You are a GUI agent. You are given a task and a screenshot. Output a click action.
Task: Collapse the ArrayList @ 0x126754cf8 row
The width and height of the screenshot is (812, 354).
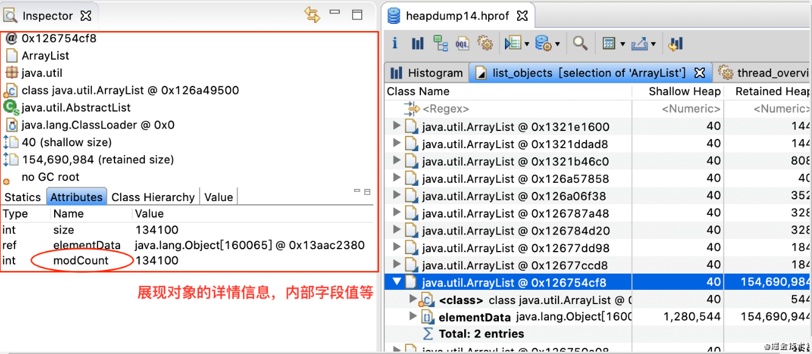tap(397, 282)
